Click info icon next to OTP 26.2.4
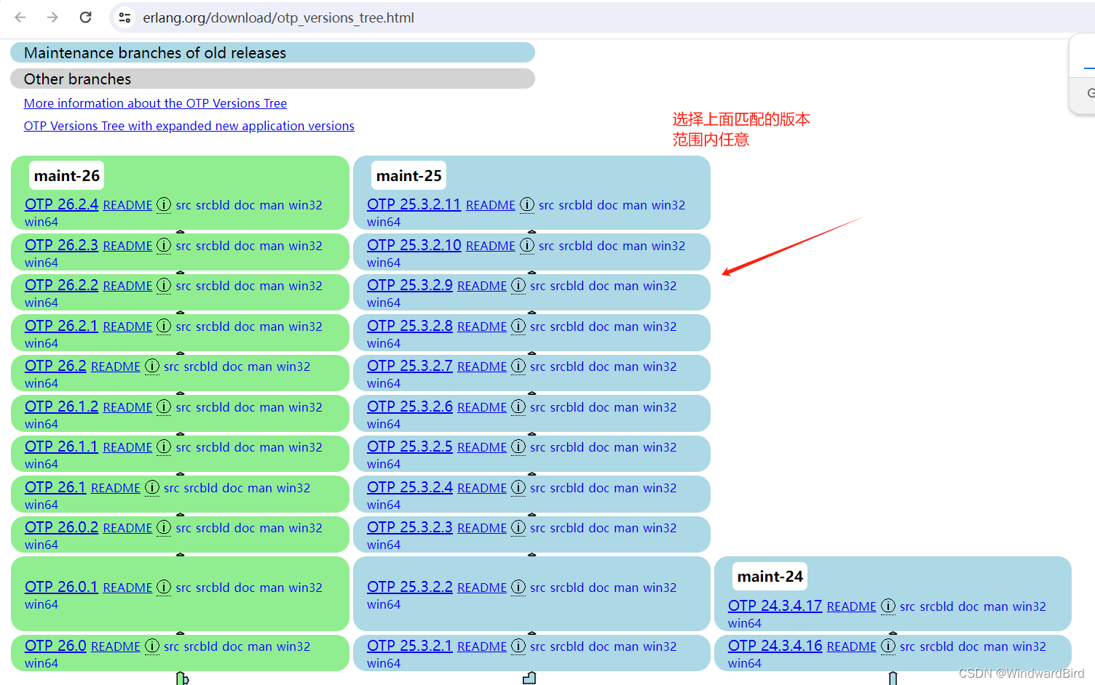The width and height of the screenshot is (1095, 685). coord(164,205)
